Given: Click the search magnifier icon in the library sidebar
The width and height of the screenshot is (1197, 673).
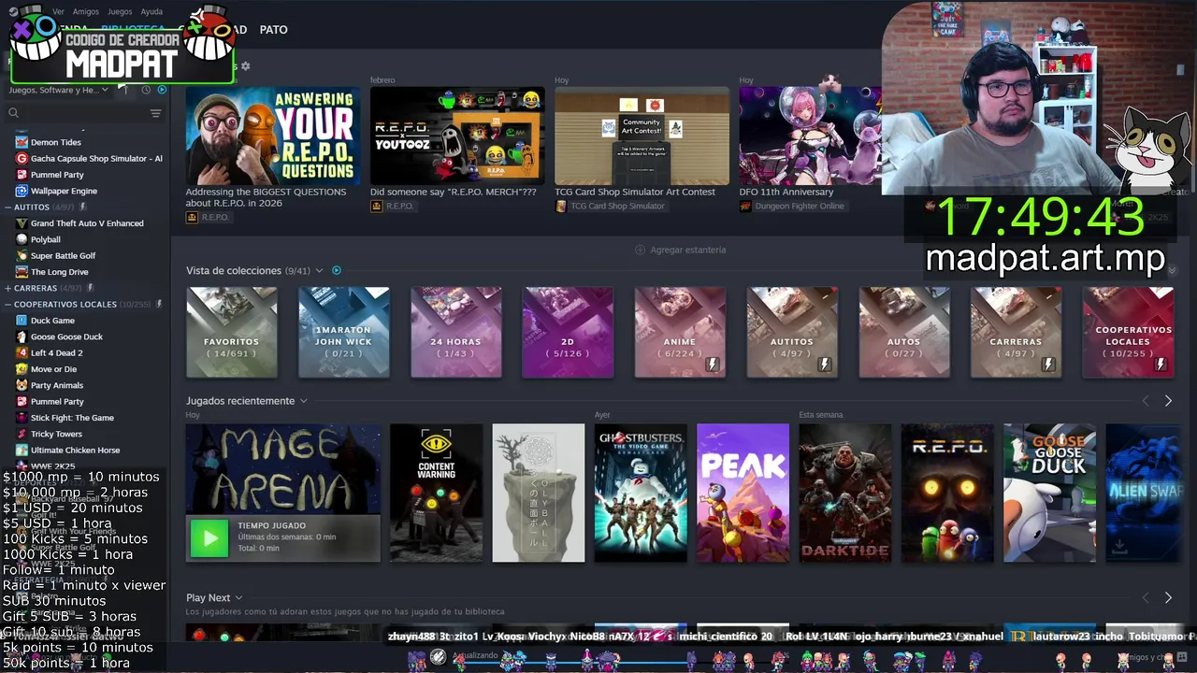Looking at the screenshot, I should click(13, 113).
